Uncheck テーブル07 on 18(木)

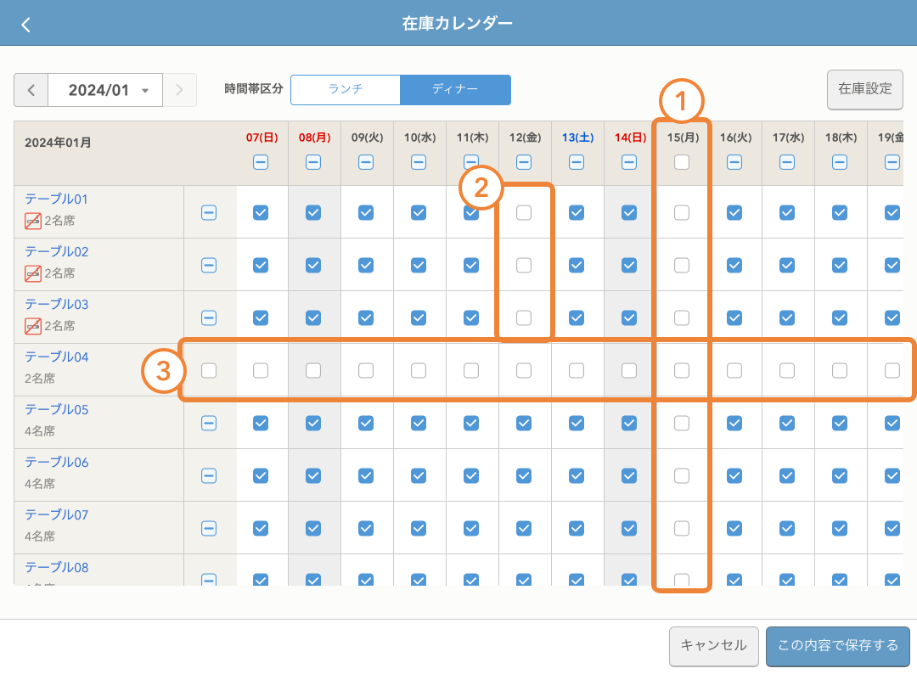tap(840, 529)
